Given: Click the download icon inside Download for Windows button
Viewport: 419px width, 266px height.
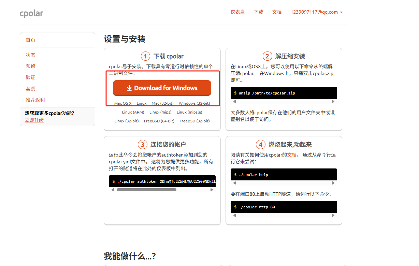Looking at the screenshot, I should pos(129,88).
